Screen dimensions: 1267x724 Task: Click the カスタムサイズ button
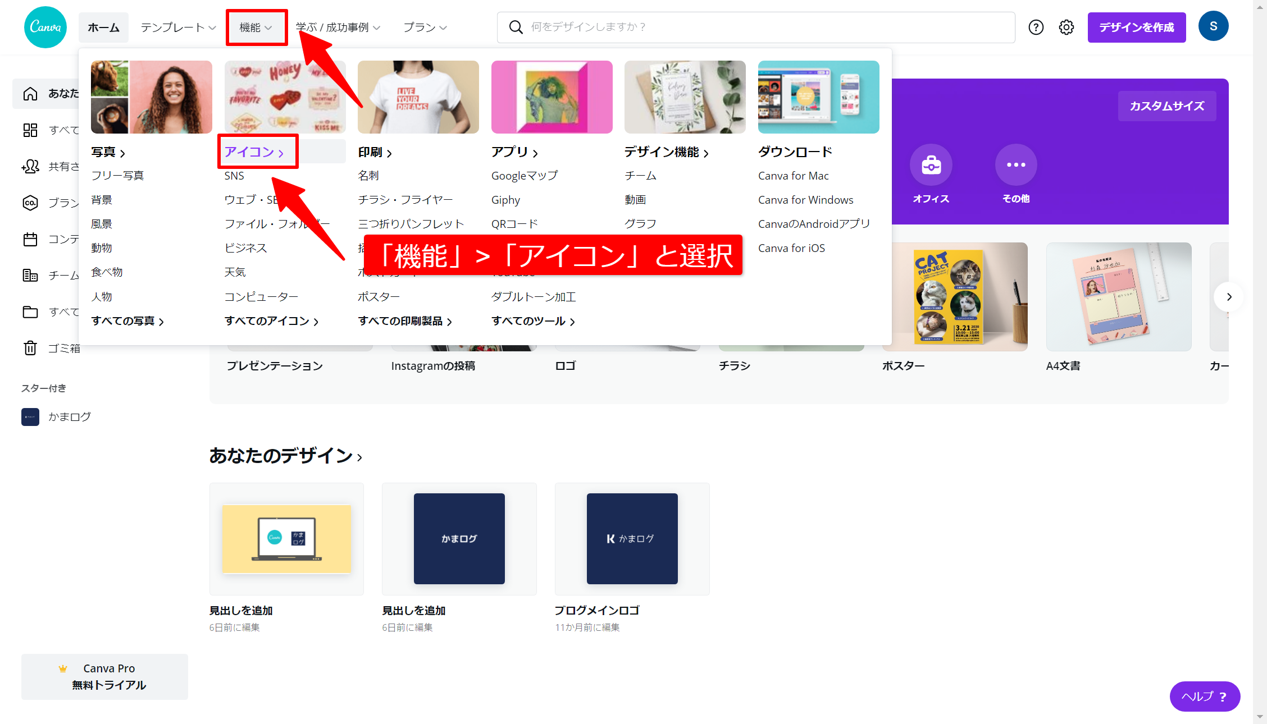coord(1167,106)
